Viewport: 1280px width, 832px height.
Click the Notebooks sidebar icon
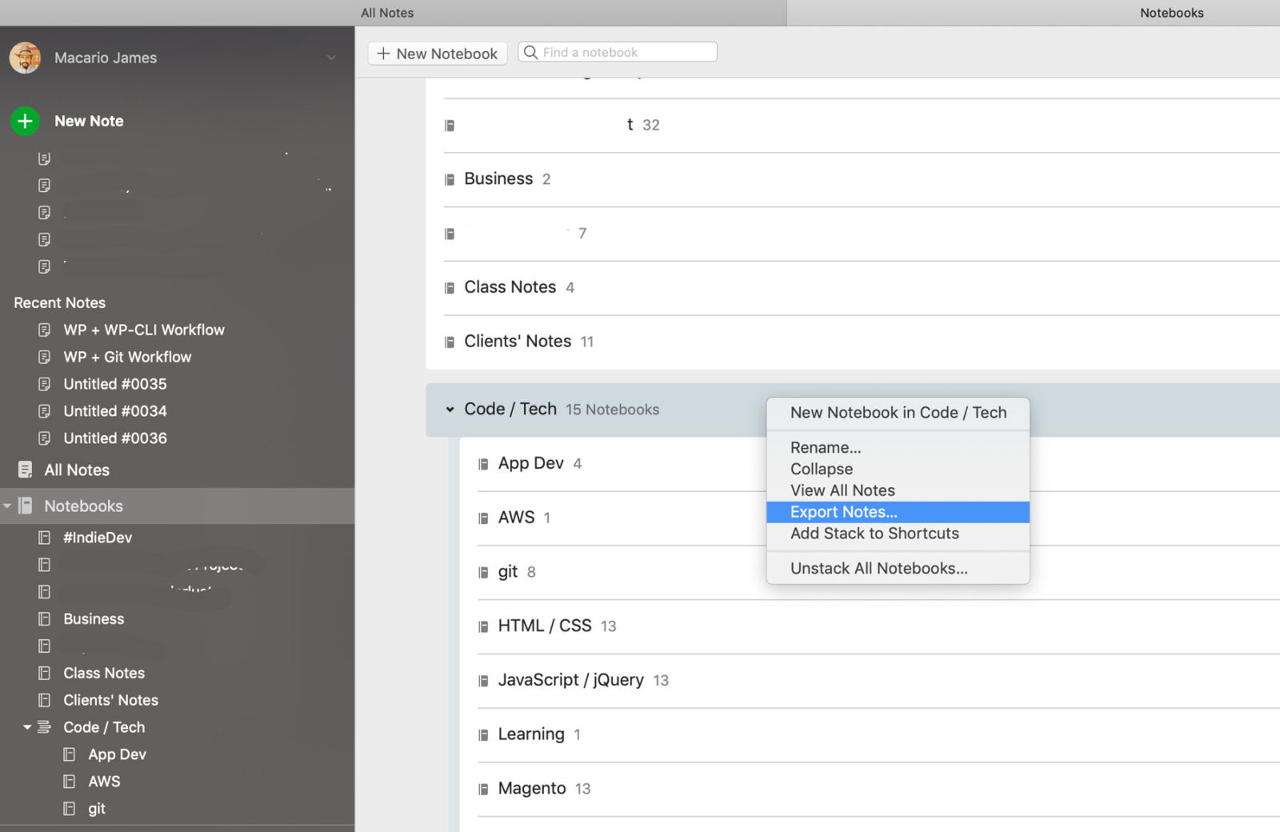click(26, 506)
